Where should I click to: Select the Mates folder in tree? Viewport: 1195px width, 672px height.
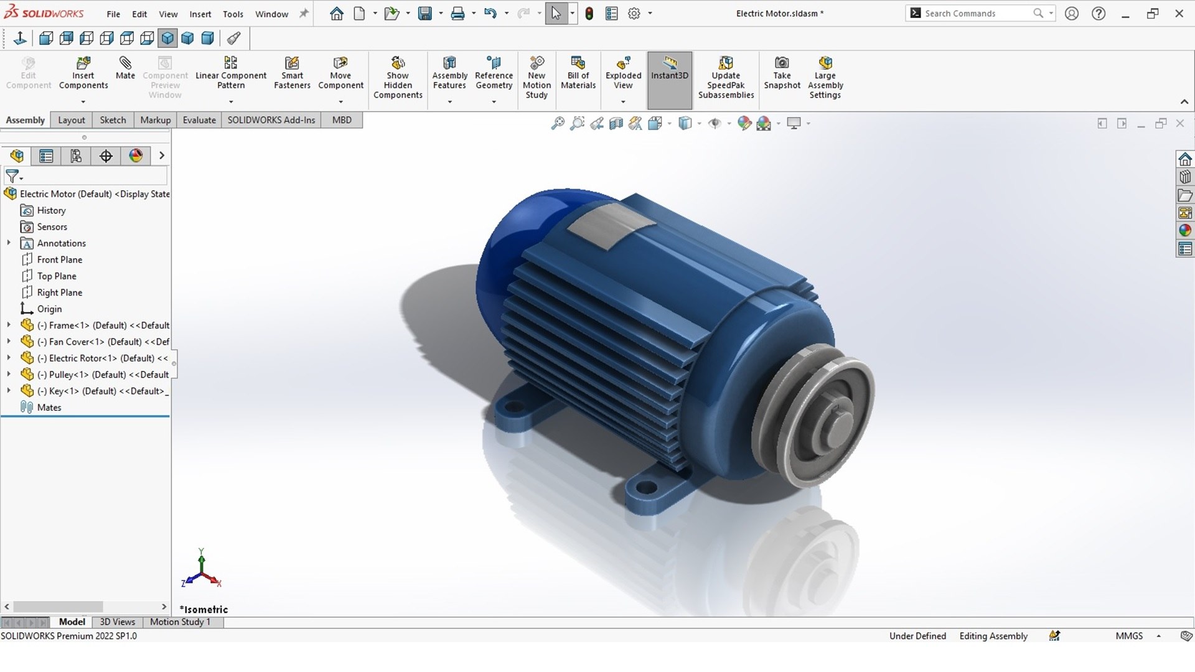41,407
